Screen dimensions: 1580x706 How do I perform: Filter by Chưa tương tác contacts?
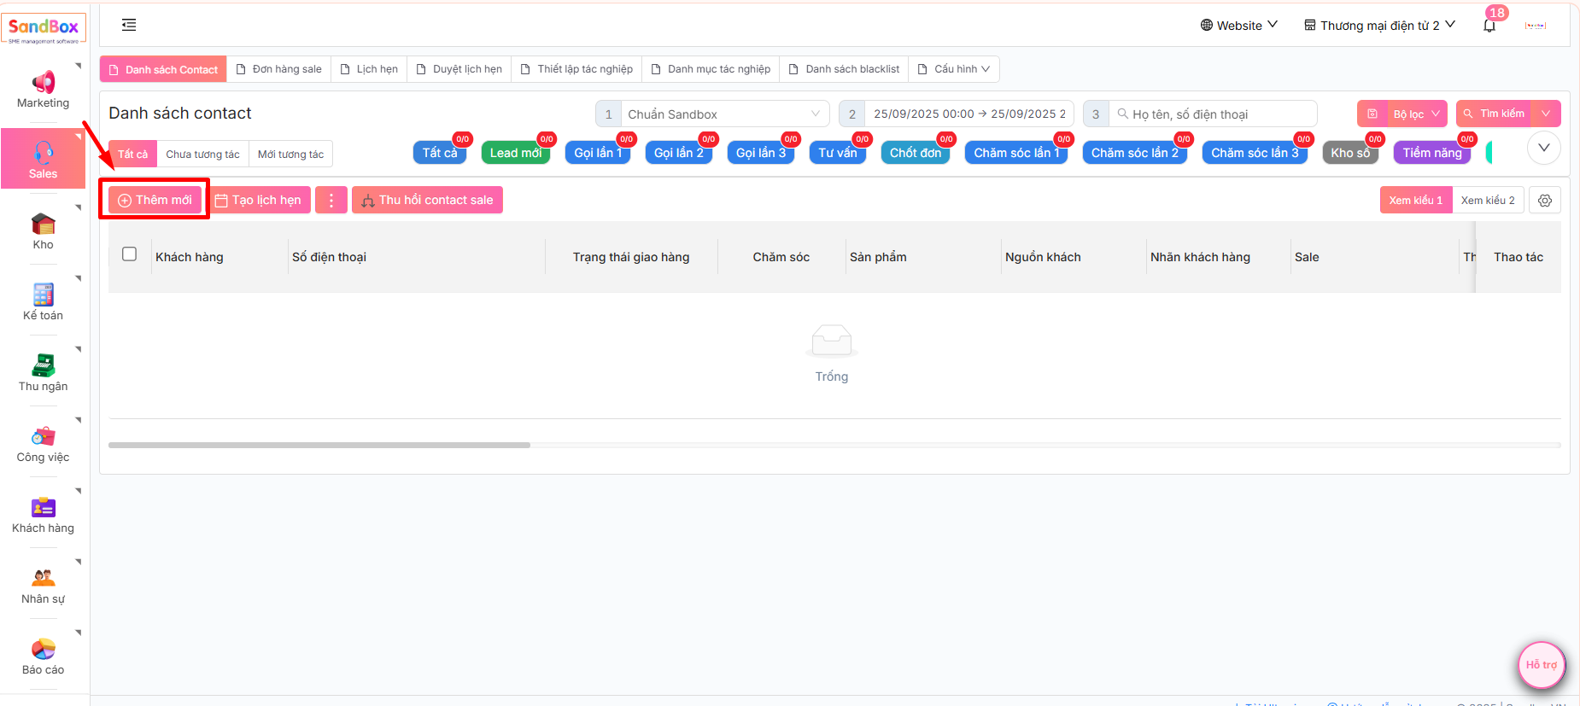click(202, 155)
